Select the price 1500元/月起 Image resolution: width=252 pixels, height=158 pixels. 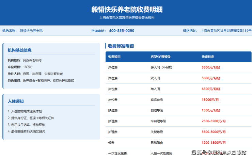[x=211, y=110]
